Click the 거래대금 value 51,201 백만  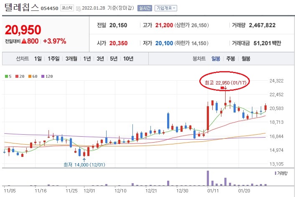pyautogui.click(x=267, y=43)
